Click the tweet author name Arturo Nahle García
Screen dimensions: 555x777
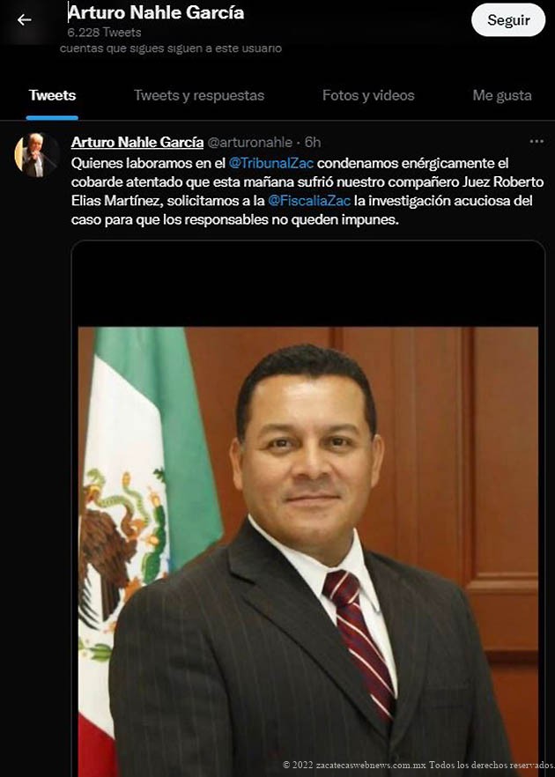tap(137, 142)
